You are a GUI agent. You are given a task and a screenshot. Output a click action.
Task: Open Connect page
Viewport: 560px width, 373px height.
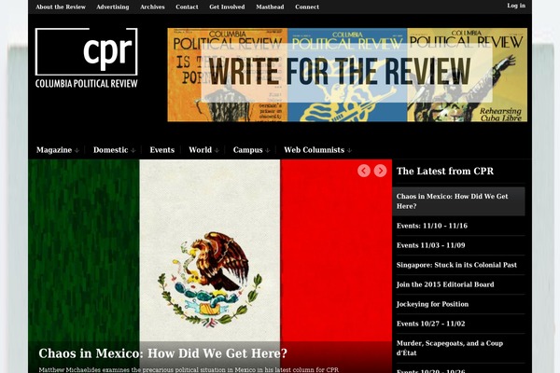coord(307,7)
